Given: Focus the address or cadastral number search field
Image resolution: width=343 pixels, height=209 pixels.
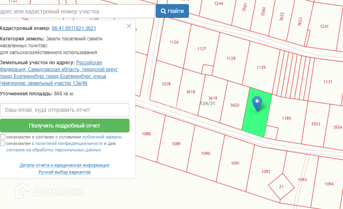Looking at the screenshot, I should 77,11.
